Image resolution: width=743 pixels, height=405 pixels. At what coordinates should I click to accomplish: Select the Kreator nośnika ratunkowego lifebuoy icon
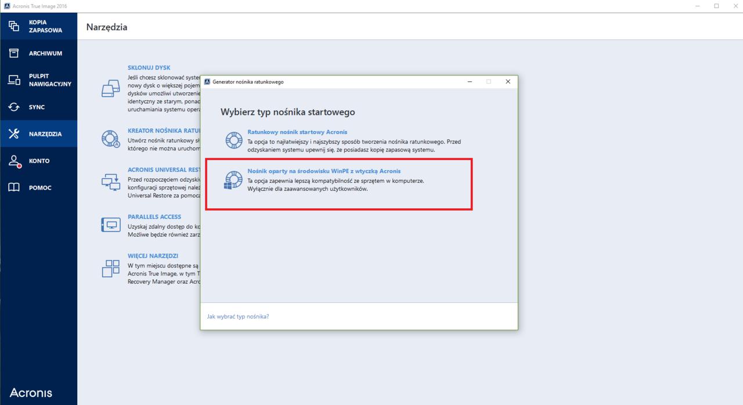[110, 139]
